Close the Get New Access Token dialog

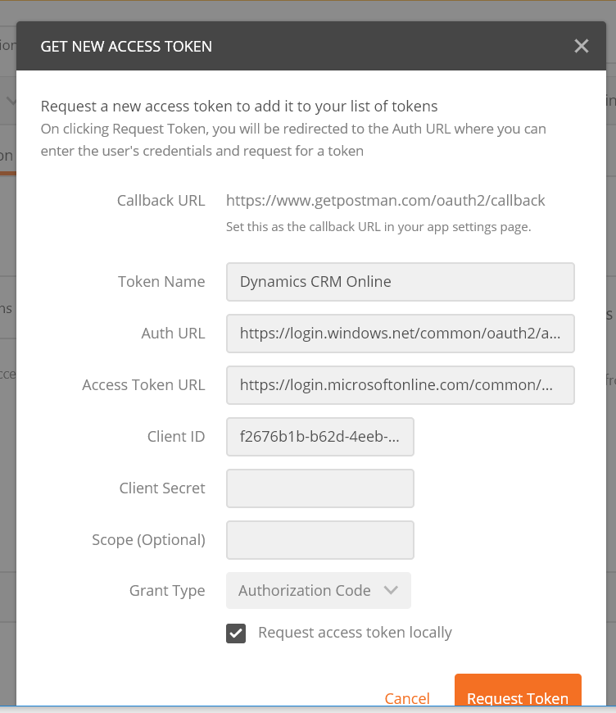point(582,46)
